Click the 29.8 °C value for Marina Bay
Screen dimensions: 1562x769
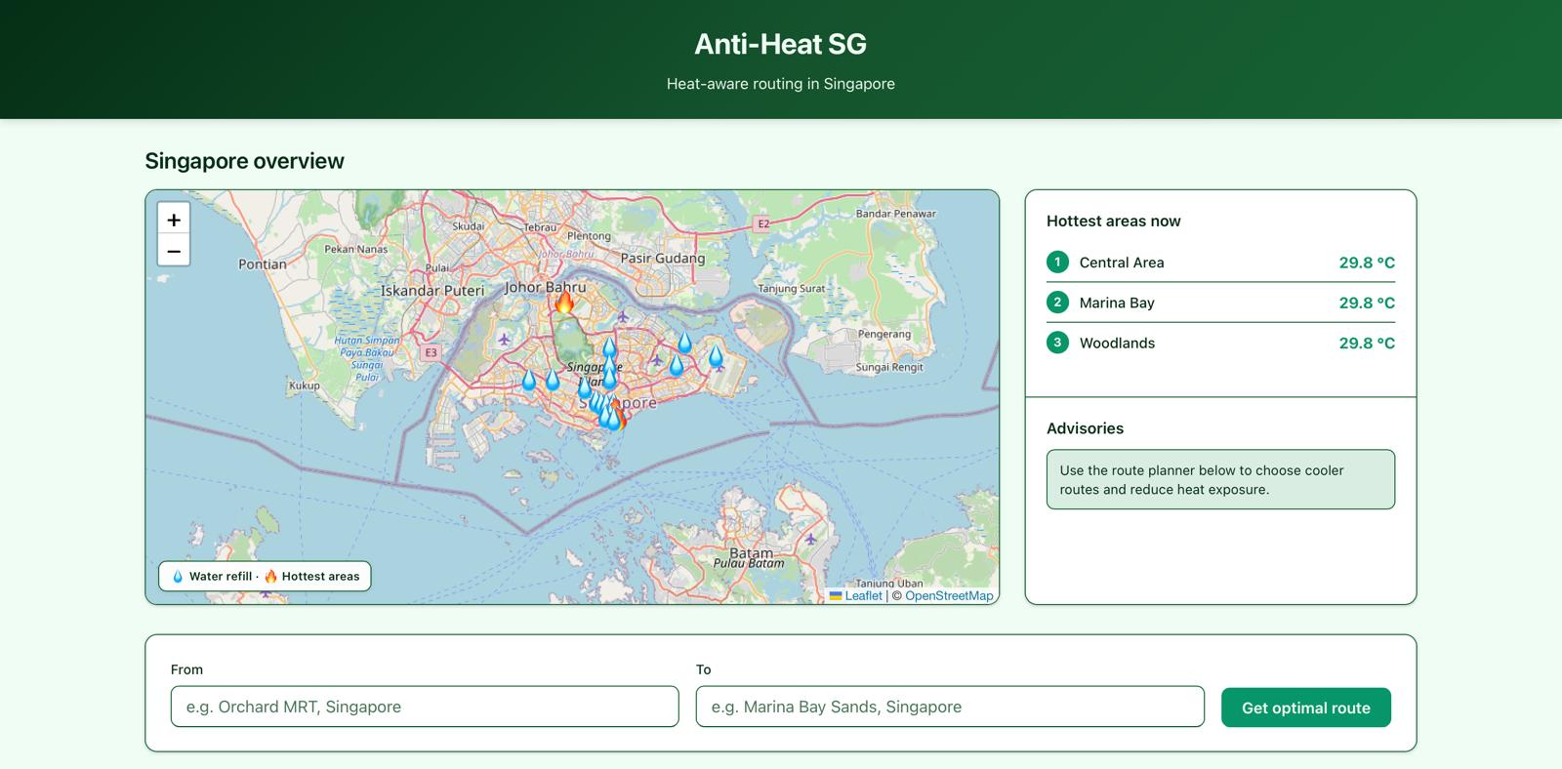pyautogui.click(x=1367, y=303)
